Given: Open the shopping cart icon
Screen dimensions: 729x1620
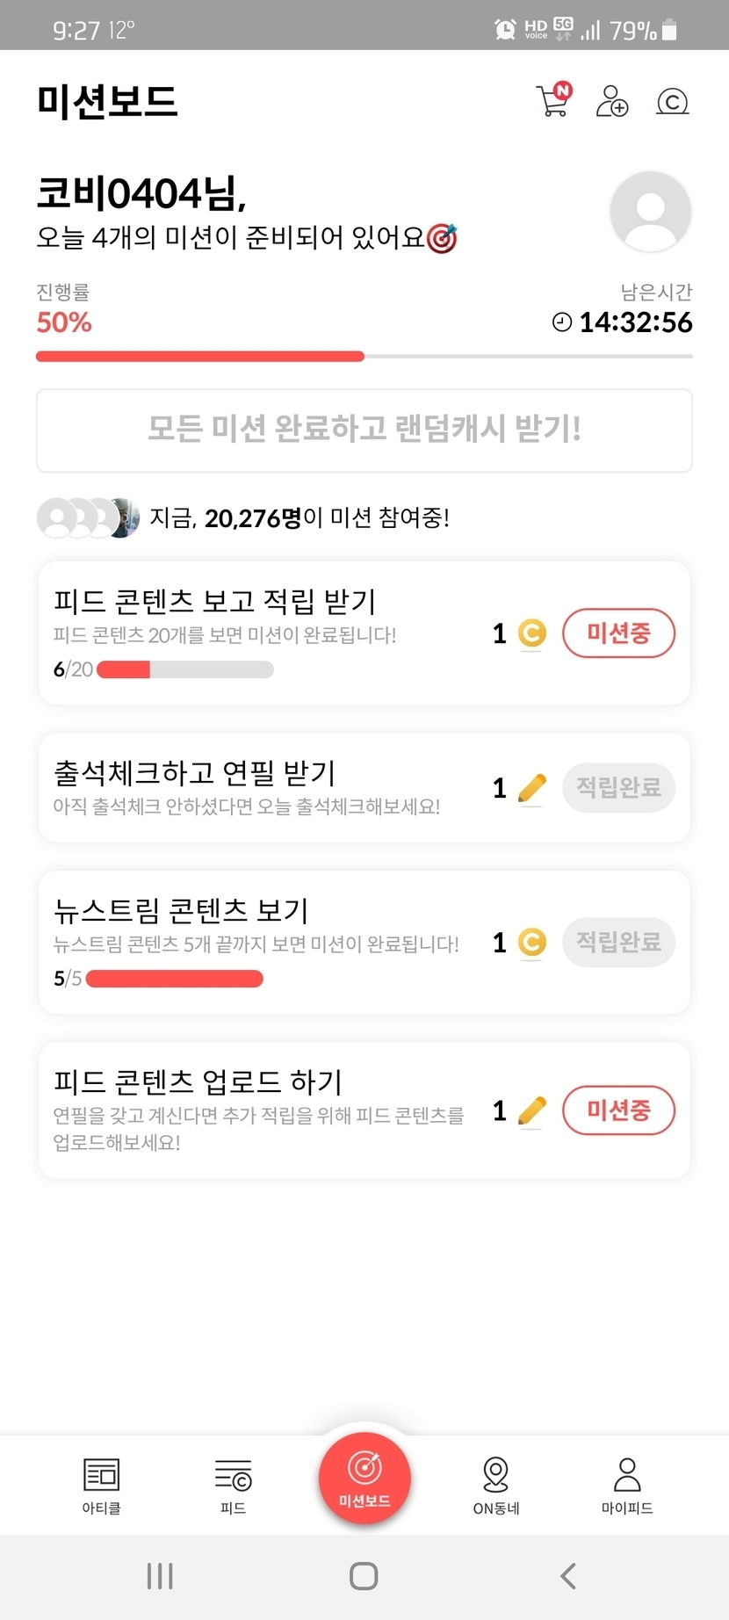Looking at the screenshot, I should 552,101.
